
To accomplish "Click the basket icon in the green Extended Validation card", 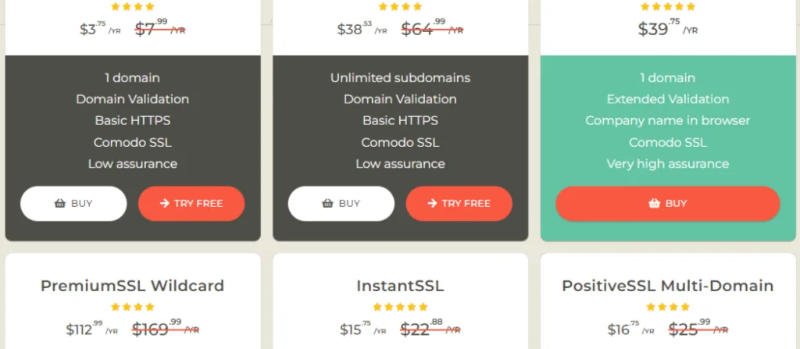I will coord(655,204).
